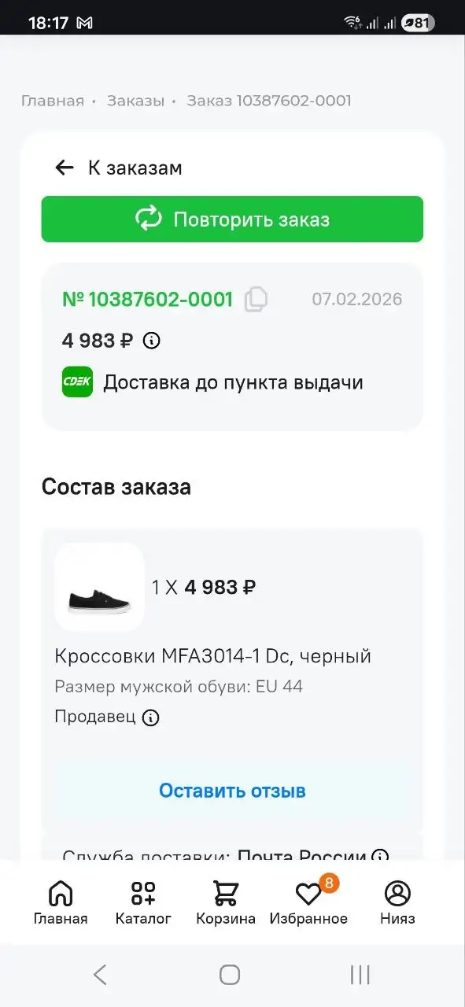Tap the CDEK delivery service logo
The width and height of the screenshot is (465, 1007).
click(x=76, y=382)
